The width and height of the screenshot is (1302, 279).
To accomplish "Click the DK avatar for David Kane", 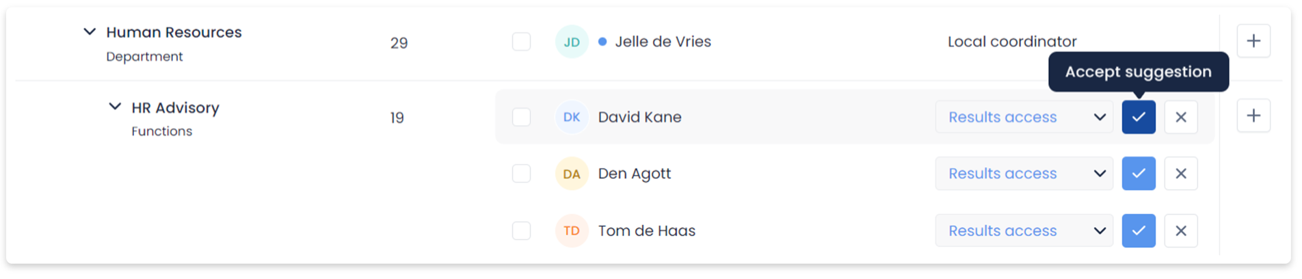I will click(572, 117).
